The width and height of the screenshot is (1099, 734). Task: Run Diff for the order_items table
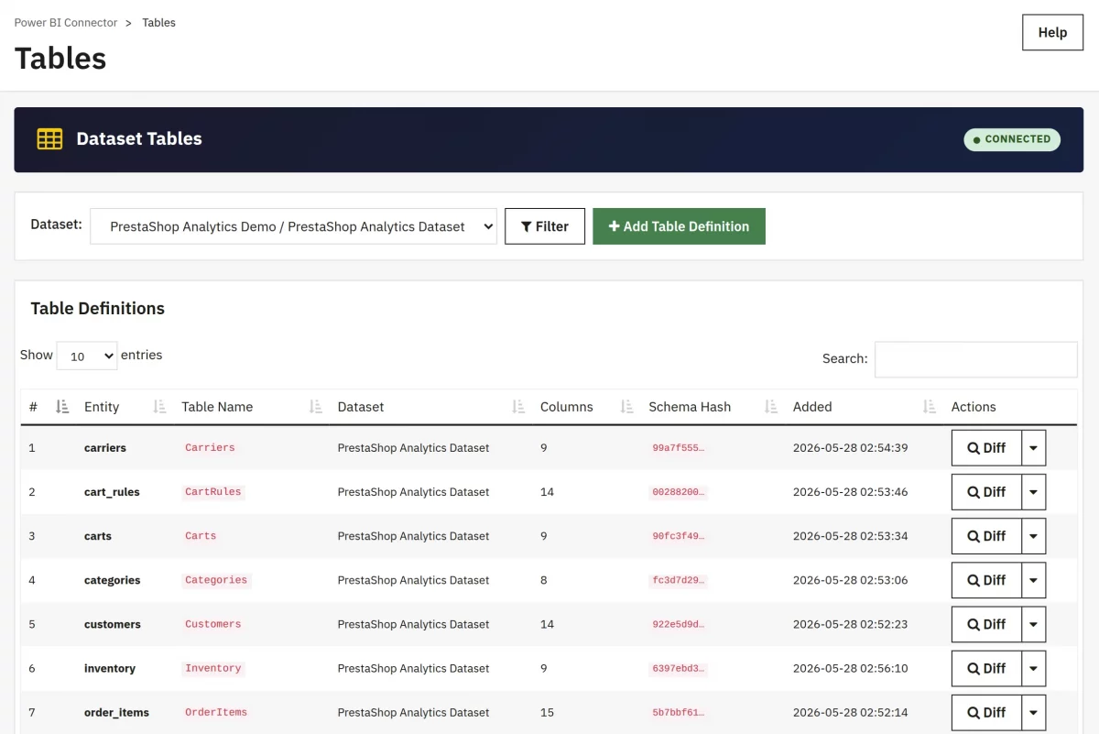tap(986, 712)
